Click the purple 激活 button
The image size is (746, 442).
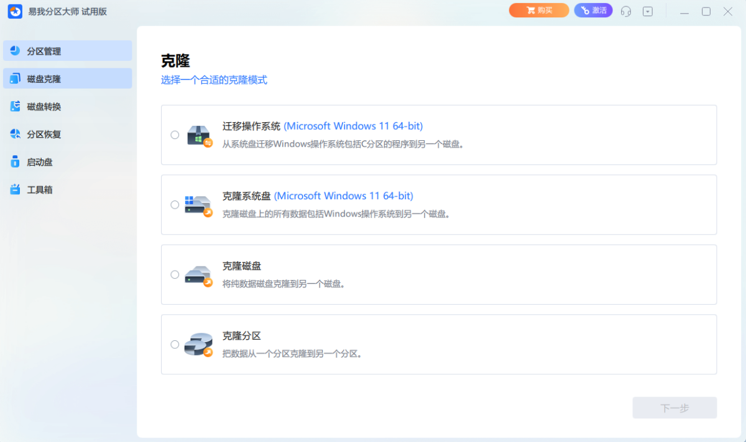pyautogui.click(x=593, y=11)
